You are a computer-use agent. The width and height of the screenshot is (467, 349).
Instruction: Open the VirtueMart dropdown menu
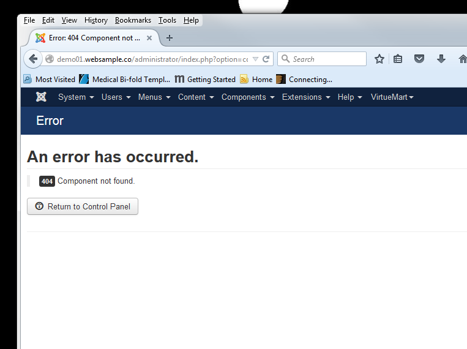click(392, 97)
